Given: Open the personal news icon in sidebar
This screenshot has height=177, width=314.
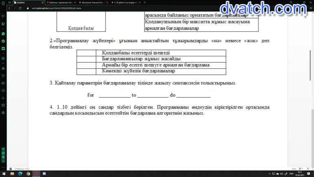Looking at the screenshot, I should (3, 83).
